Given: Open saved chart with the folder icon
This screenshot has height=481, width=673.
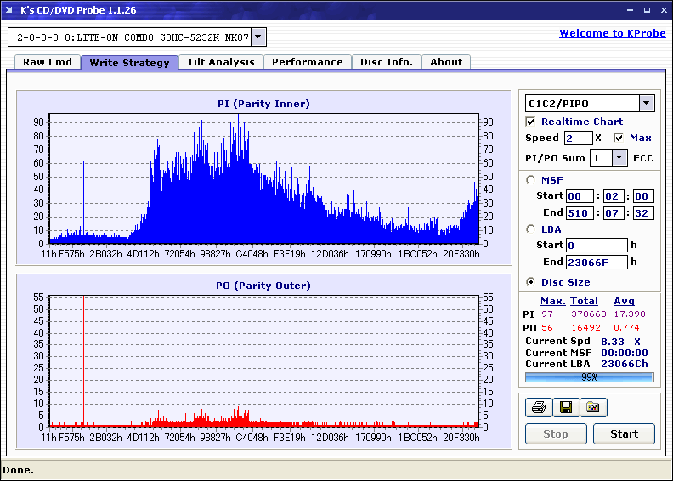Looking at the screenshot, I should 593,407.
